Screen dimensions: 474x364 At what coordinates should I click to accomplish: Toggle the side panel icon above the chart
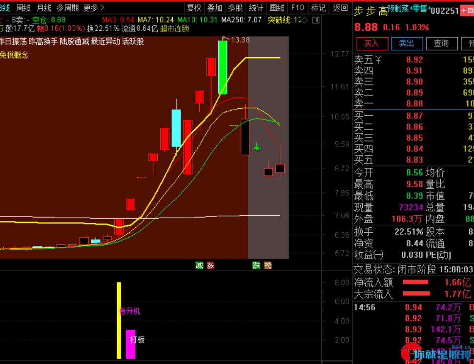pyautogui.click(x=316, y=20)
